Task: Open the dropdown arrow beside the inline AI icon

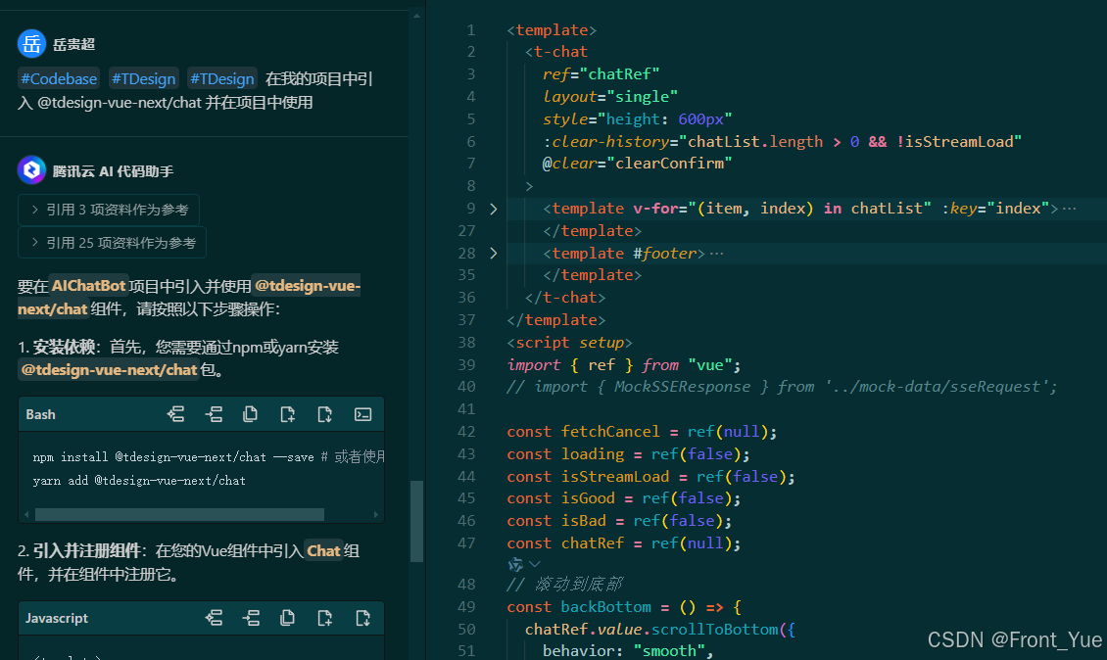Action: point(535,564)
